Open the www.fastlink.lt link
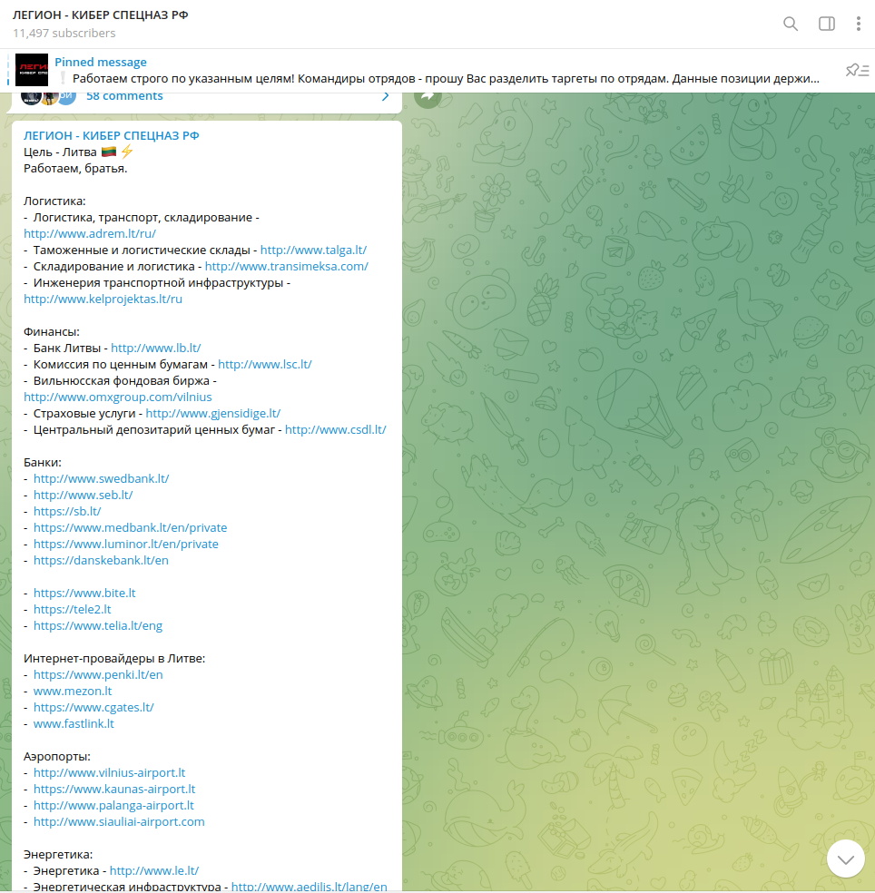This screenshot has height=893, width=875. [74, 723]
